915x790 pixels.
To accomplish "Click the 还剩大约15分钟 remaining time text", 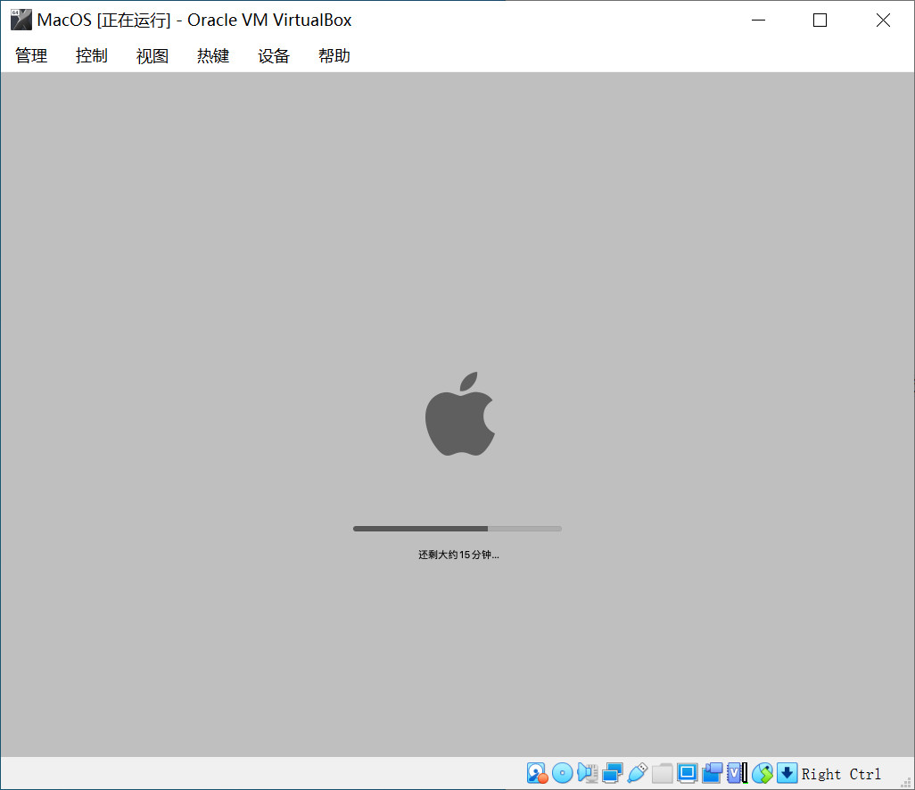I will point(458,555).
